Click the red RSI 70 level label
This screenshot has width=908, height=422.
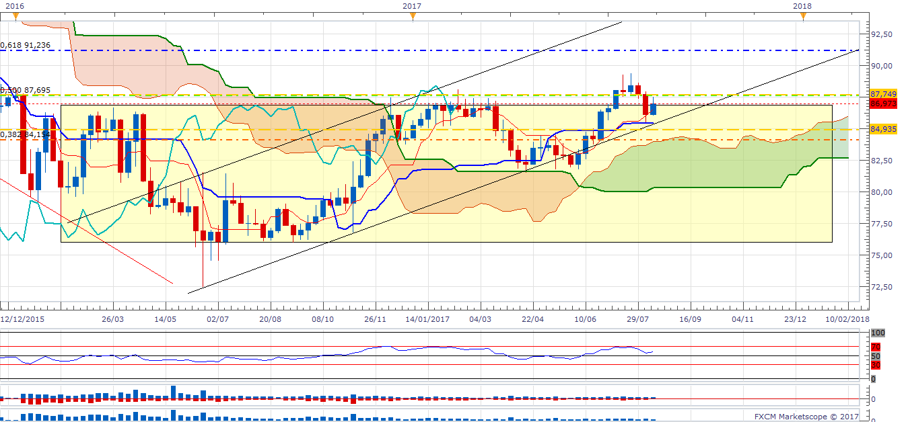click(x=875, y=347)
